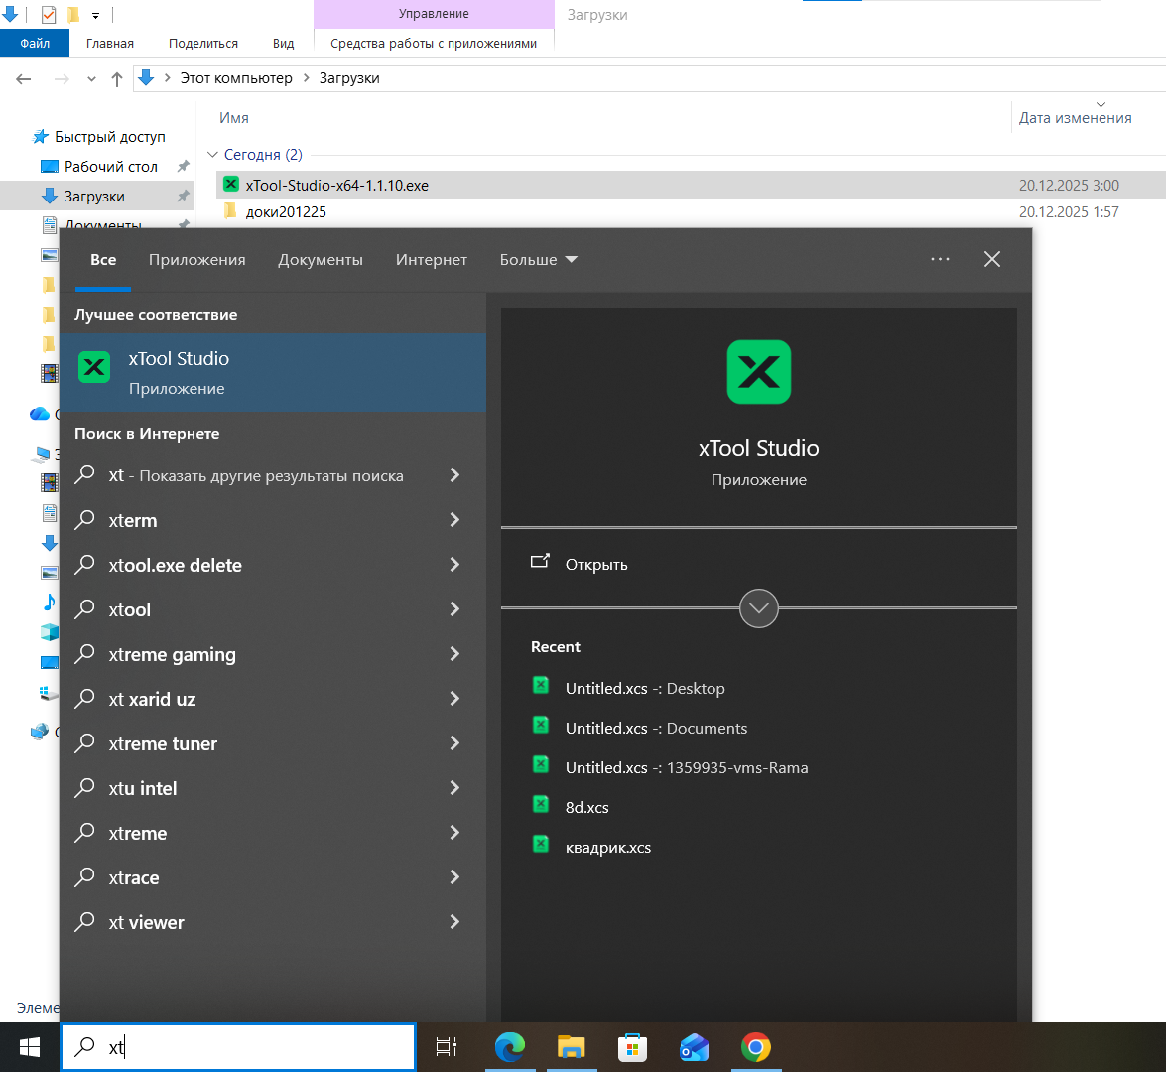1166x1072 pixels.
Task: Switch to the Интернет search tab
Action: click(432, 260)
